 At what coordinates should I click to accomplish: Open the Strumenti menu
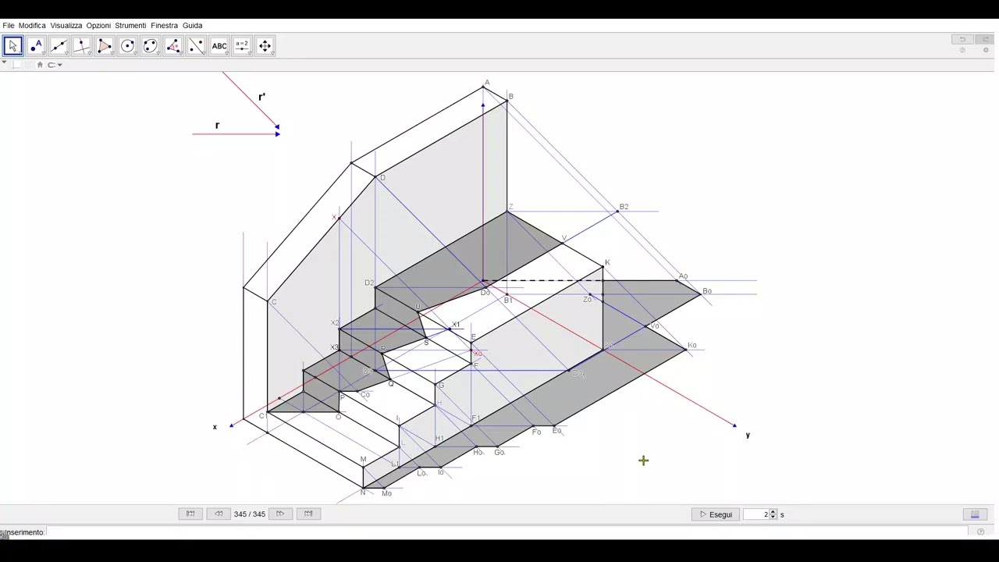click(130, 26)
